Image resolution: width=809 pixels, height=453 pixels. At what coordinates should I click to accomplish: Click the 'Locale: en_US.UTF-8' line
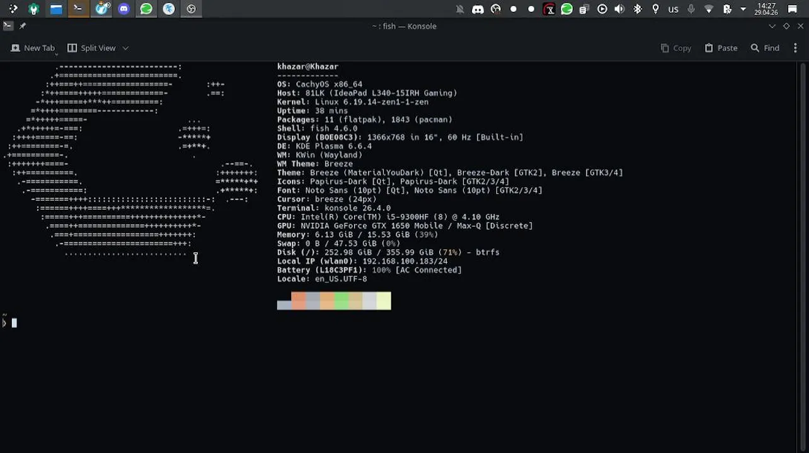point(322,279)
